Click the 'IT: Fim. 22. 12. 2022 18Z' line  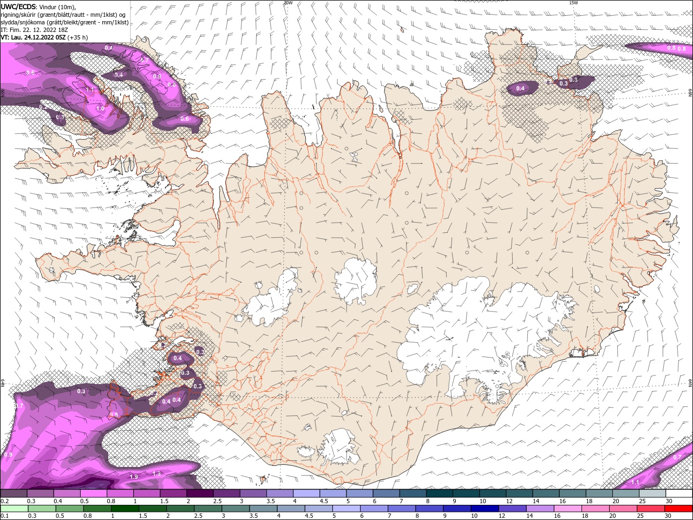33,30
